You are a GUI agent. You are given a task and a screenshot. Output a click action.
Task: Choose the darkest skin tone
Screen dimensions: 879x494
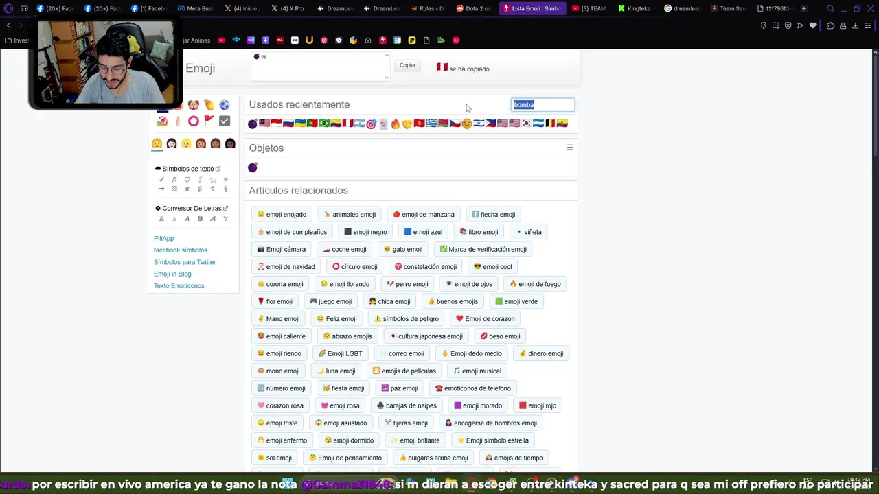click(230, 143)
